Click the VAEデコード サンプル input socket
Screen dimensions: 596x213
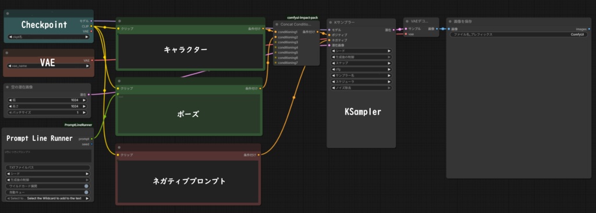(406, 29)
